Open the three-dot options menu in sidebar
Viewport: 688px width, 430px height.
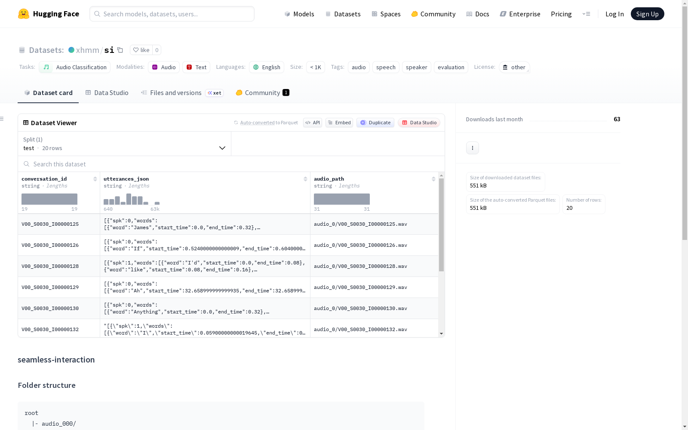(473, 148)
